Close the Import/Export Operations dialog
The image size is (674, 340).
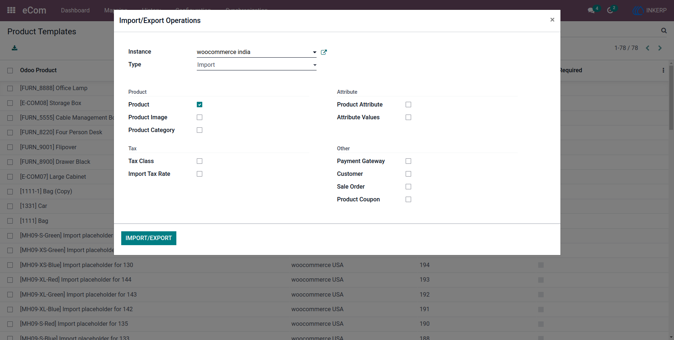(x=552, y=20)
